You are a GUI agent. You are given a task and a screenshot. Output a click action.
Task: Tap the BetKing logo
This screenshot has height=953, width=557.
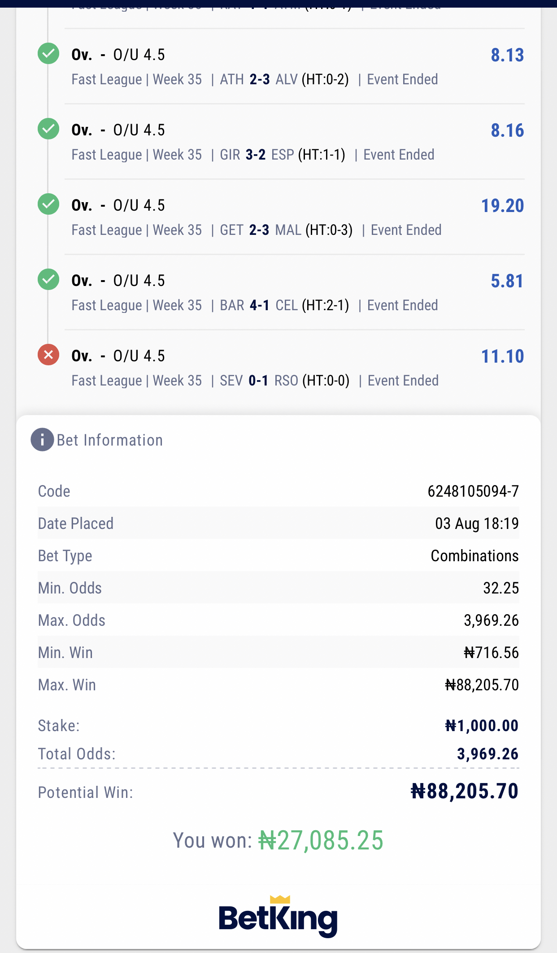(278, 916)
